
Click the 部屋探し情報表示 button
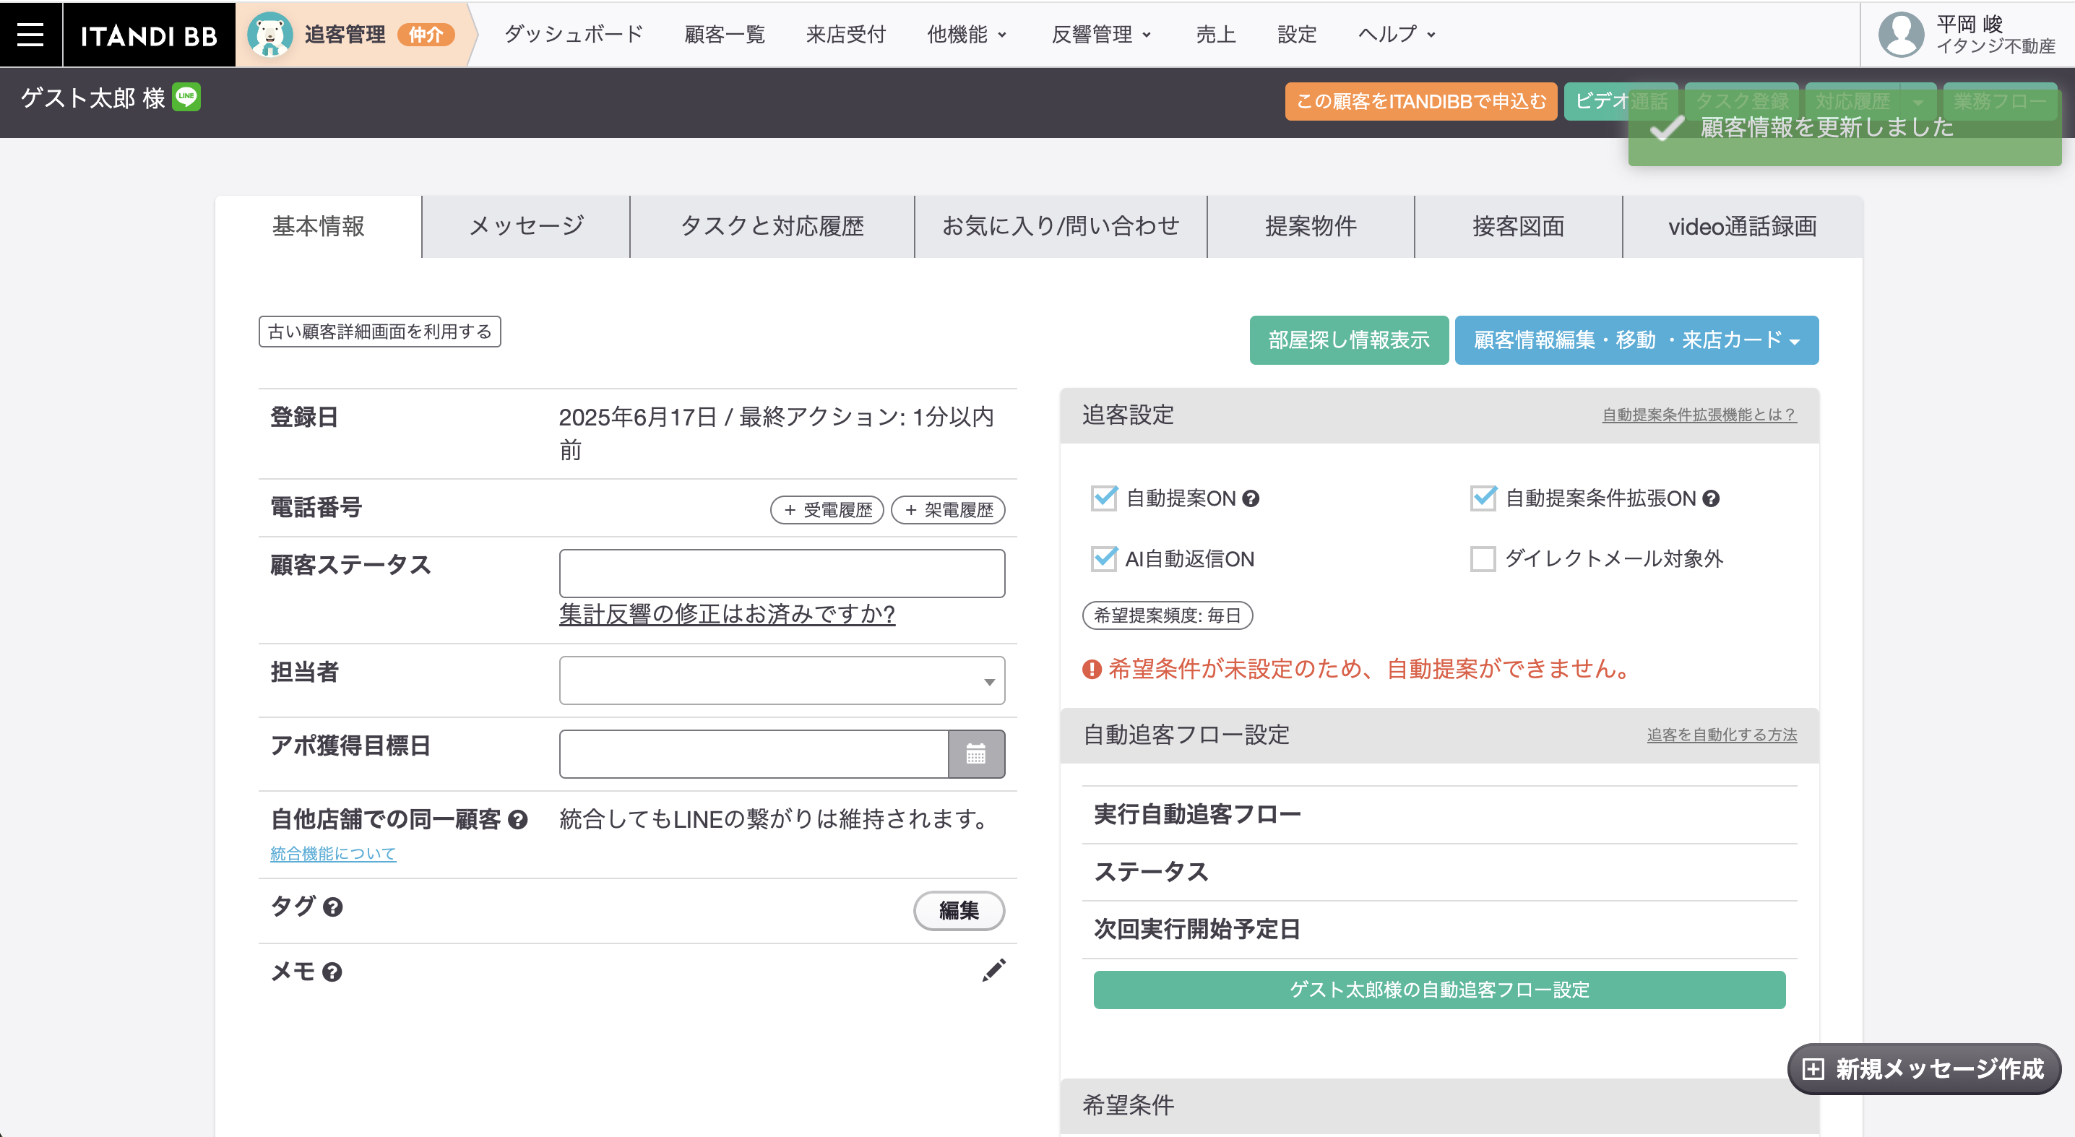[1348, 340]
